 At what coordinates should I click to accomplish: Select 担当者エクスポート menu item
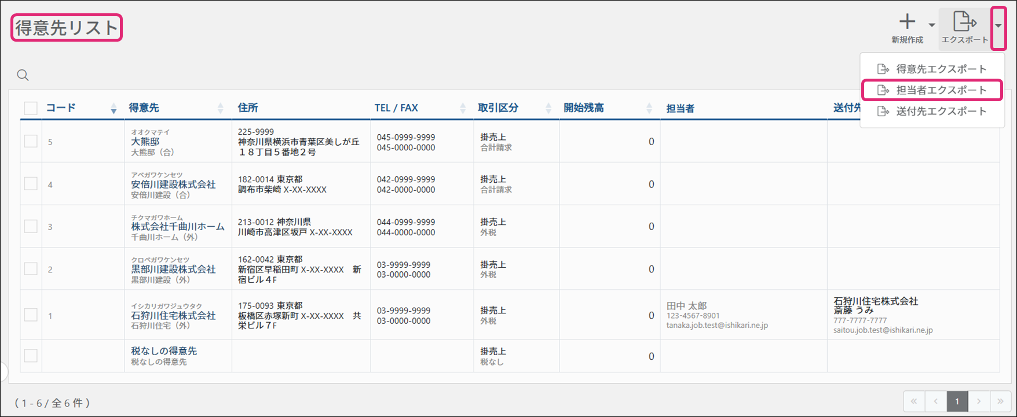tap(941, 90)
